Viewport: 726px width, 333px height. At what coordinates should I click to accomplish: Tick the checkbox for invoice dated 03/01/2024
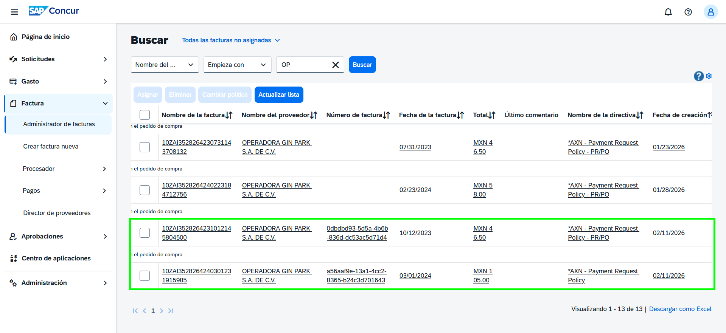tap(145, 276)
